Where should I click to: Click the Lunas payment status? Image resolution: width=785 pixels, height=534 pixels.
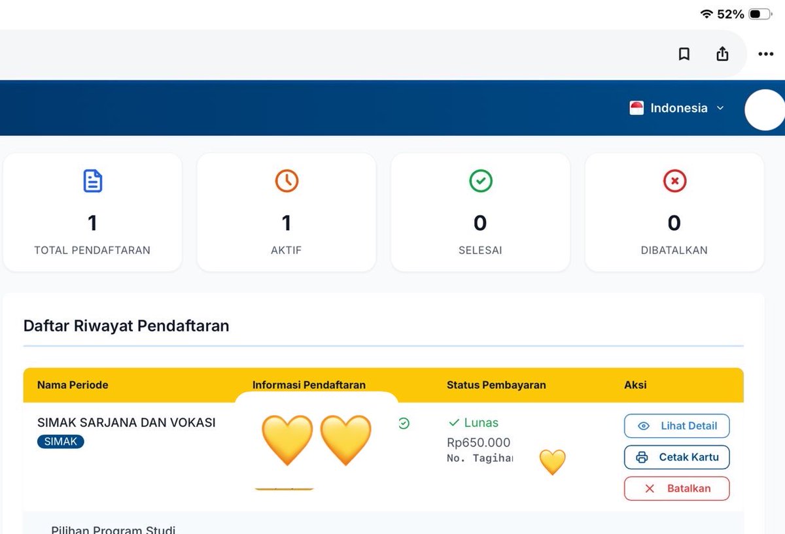(x=474, y=423)
